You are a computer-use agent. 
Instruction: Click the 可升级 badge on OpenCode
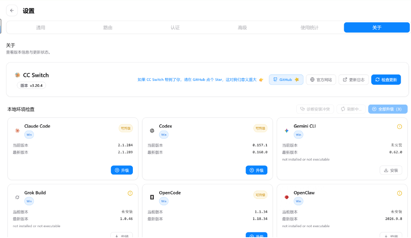coord(260,195)
